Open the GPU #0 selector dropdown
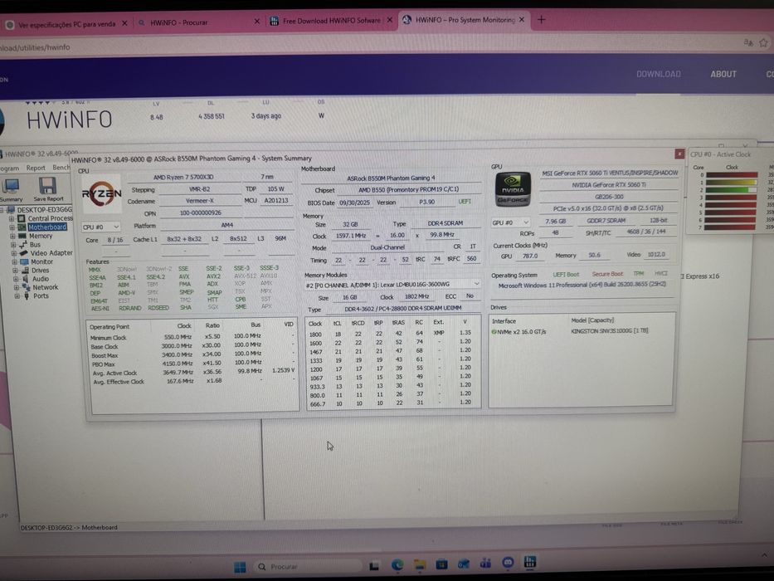Viewport: 774px width, 581px height. tap(510, 222)
